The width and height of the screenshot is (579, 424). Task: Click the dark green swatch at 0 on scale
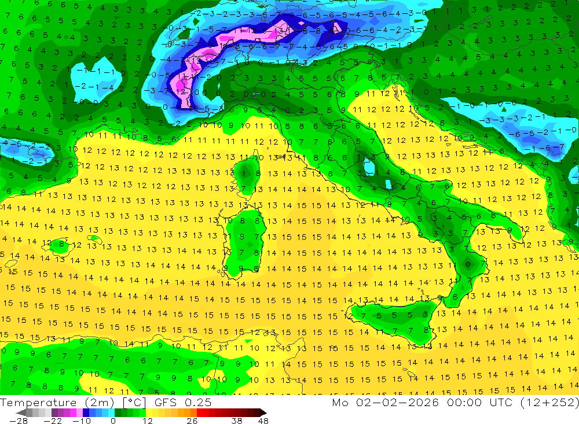click(x=118, y=412)
